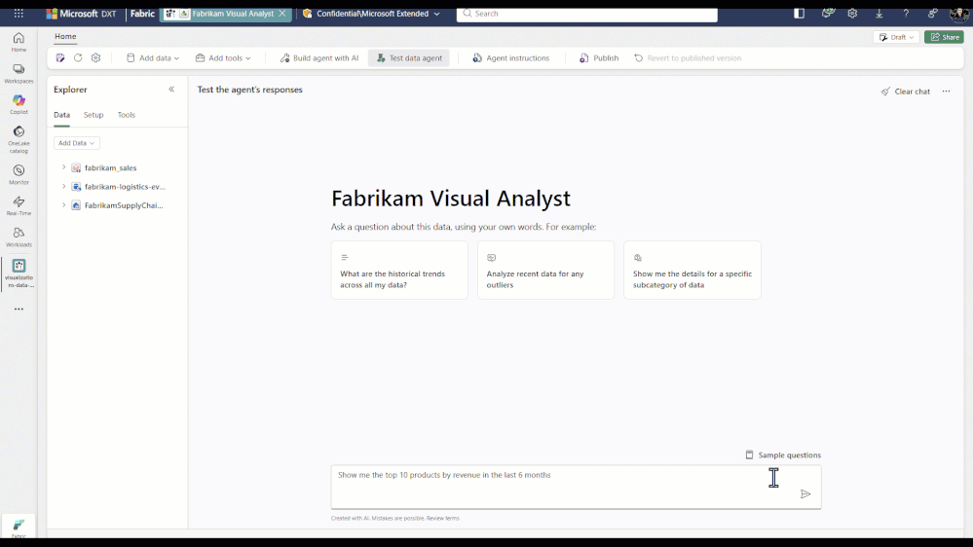
Task: Expand fabrikam_sales tree node
Action: pyautogui.click(x=63, y=167)
